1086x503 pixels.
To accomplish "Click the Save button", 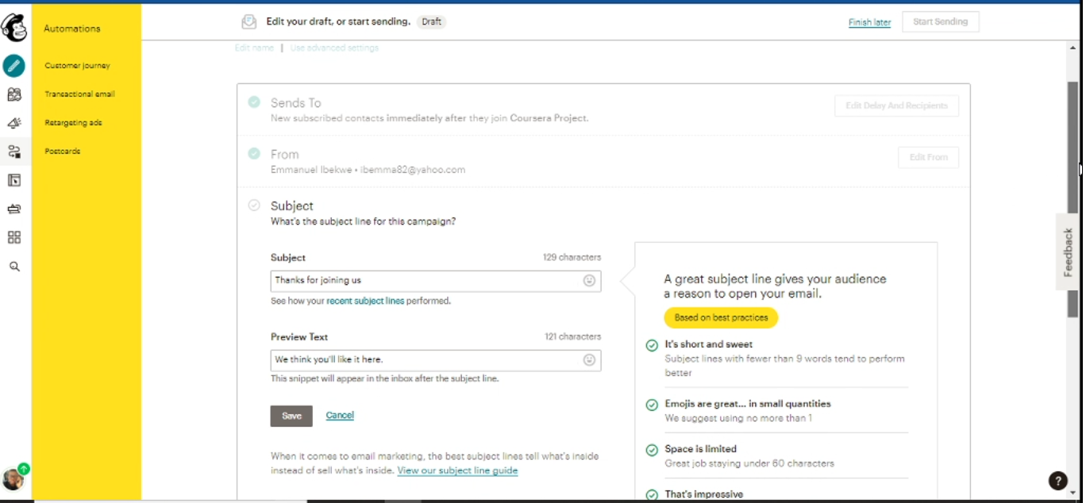I will click(x=291, y=416).
